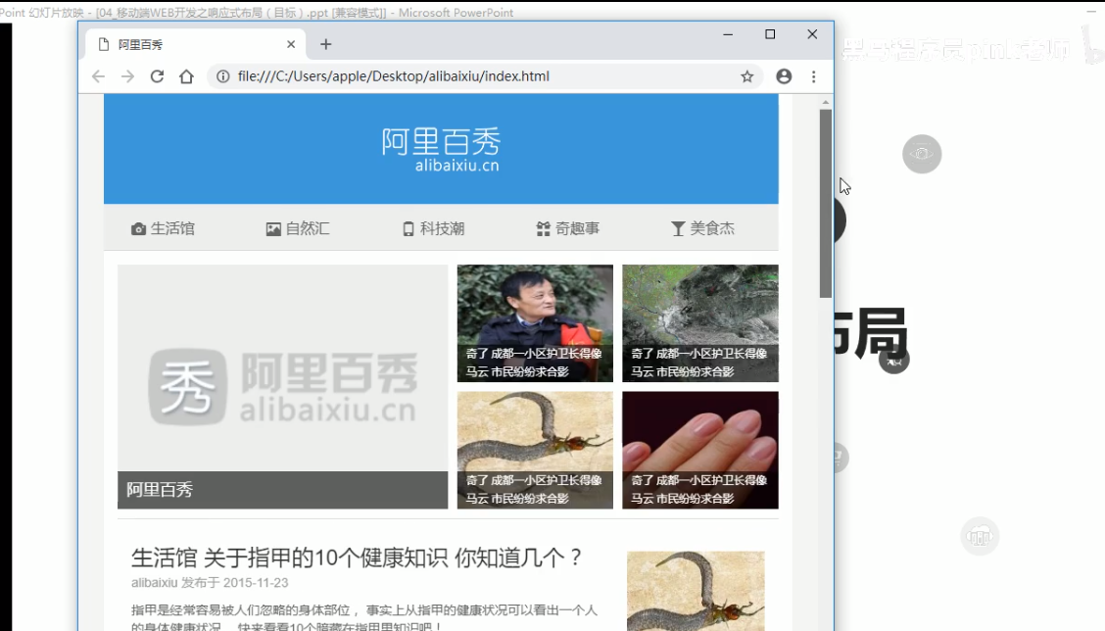
Task: Click the eye icon circle on slide
Action: pyautogui.click(x=922, y=154)
